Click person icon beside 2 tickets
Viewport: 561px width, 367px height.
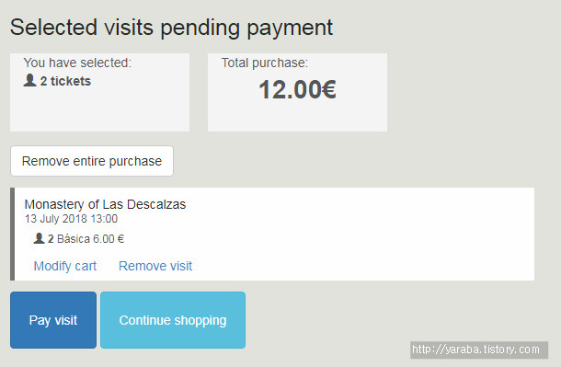point(30,80)
